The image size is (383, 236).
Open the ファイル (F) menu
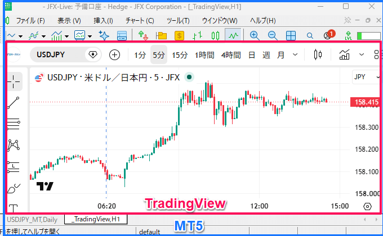click(30, 21)
